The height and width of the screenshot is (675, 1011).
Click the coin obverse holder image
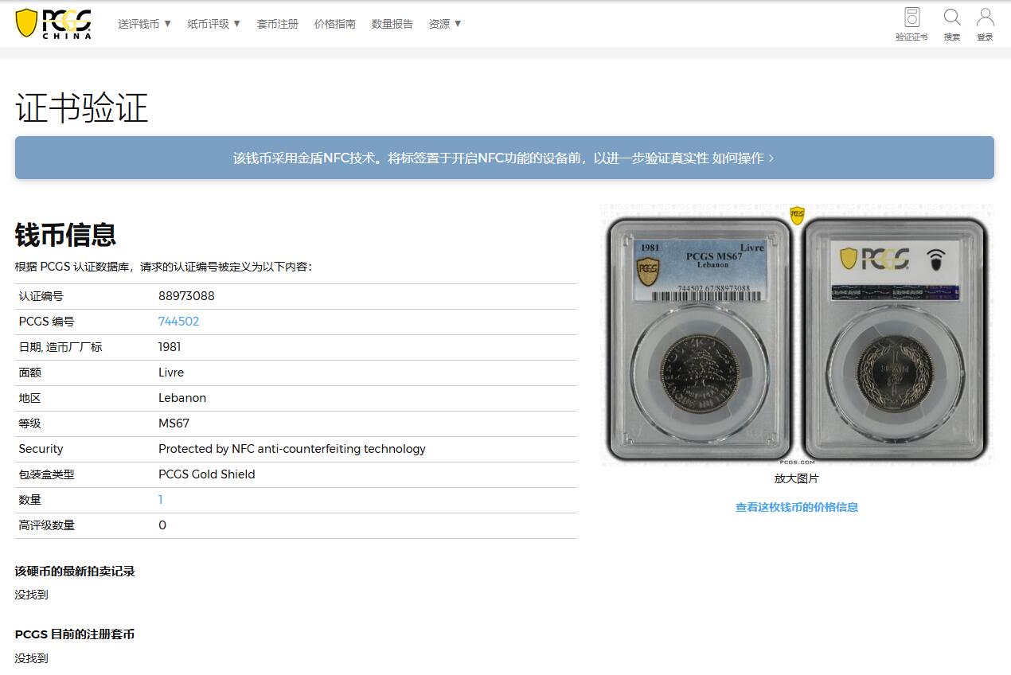point(699,340)
